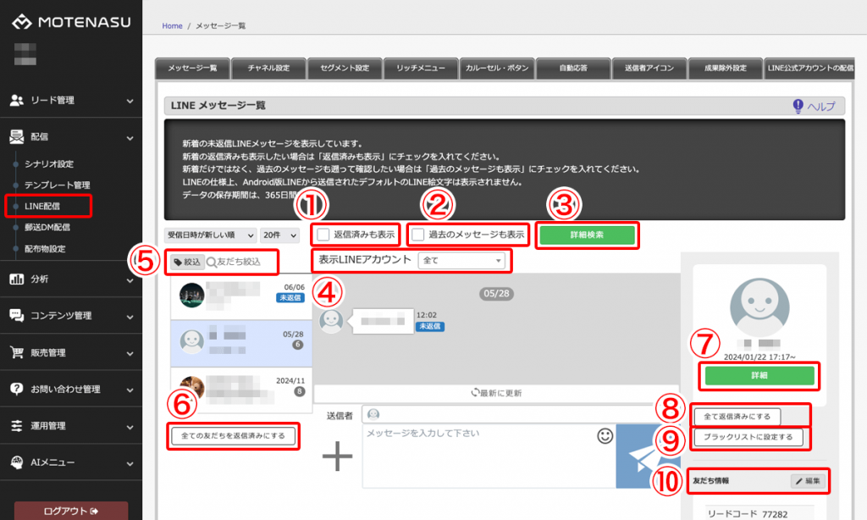Open the 受信日時が新しい順 sort dropdown
The height and width of the screenshot is (520, 867).
point(211,235)
